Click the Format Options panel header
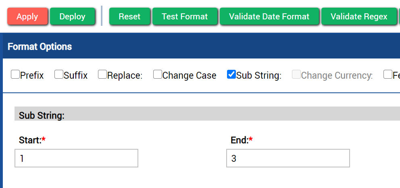 [201, 47]
